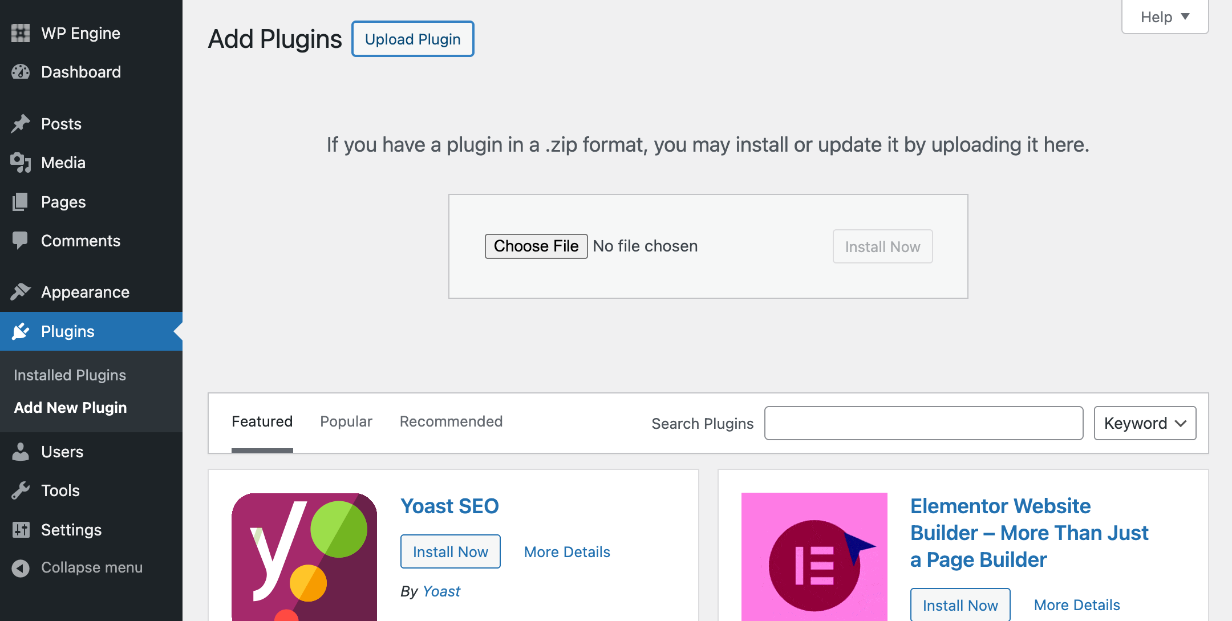Open Media using the camera icon
The width and height of the screenshot is (1232, 621).
[21, 163]
